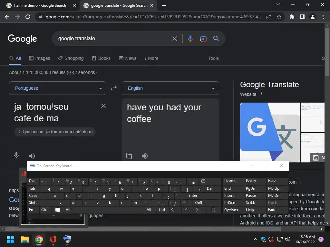330x247 pixels.
Task: Toggle the right Shift key on the on-screen keyboard
Action: pos(207,203)
